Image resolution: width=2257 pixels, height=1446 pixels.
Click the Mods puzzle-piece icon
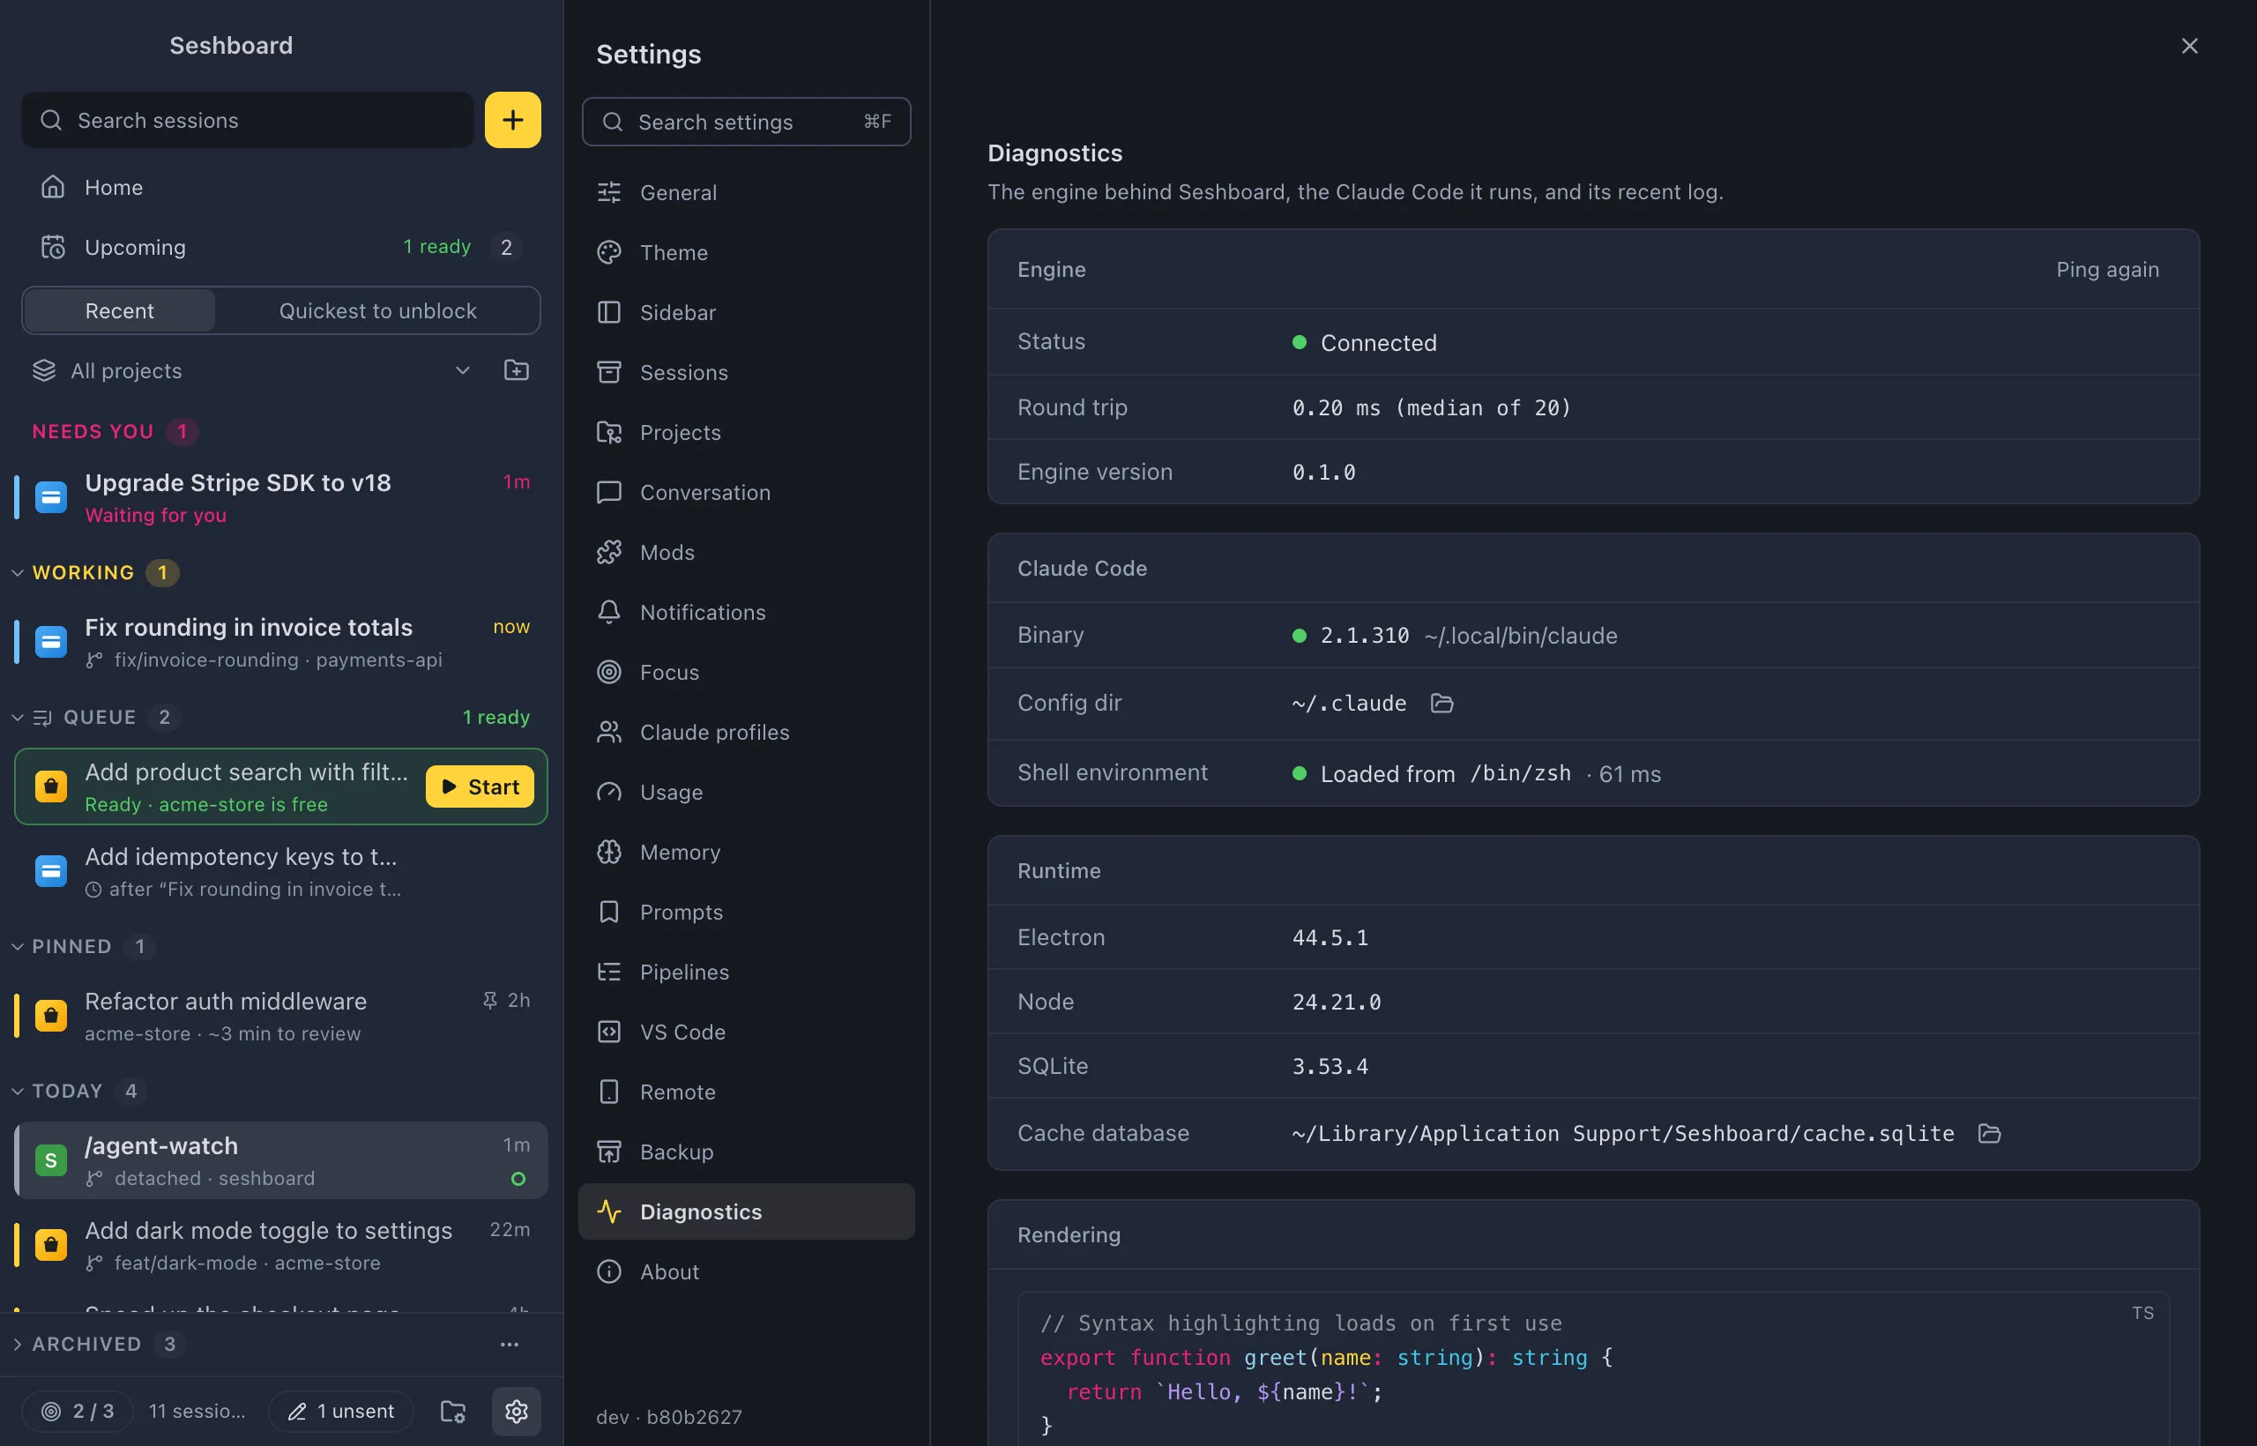tap(609, 552)
